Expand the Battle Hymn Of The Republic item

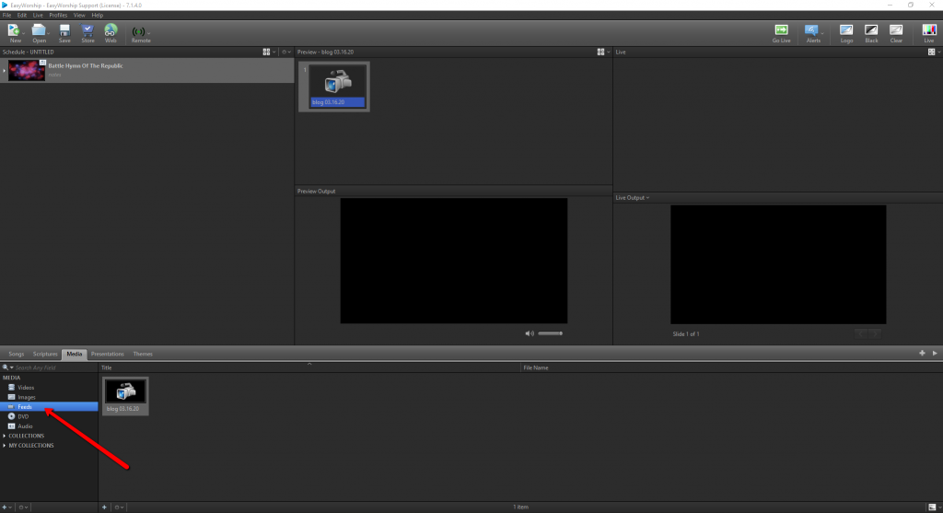coord(4,71)
